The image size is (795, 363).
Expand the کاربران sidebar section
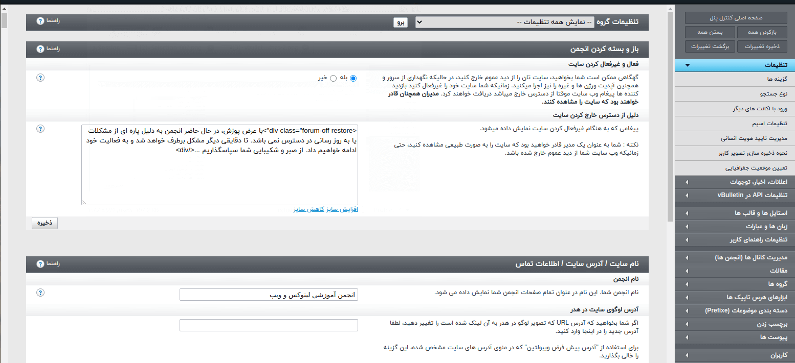click(x=687, y=355)
